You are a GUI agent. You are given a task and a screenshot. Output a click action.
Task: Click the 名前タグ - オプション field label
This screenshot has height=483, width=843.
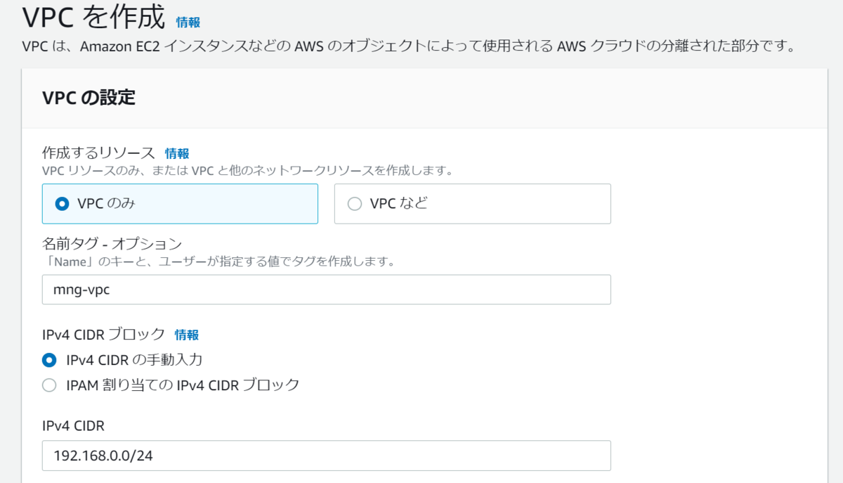[112, 244]
